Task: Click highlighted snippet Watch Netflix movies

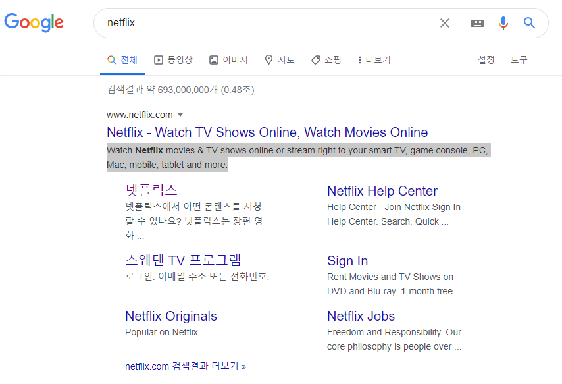Action: point(299,157)
